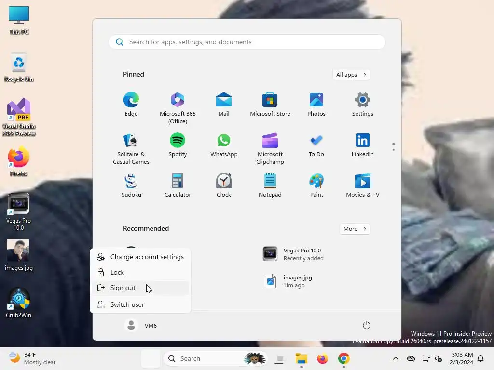Select Lock in the user menu
The image size is (494, 370).
[x=140, y=272]
